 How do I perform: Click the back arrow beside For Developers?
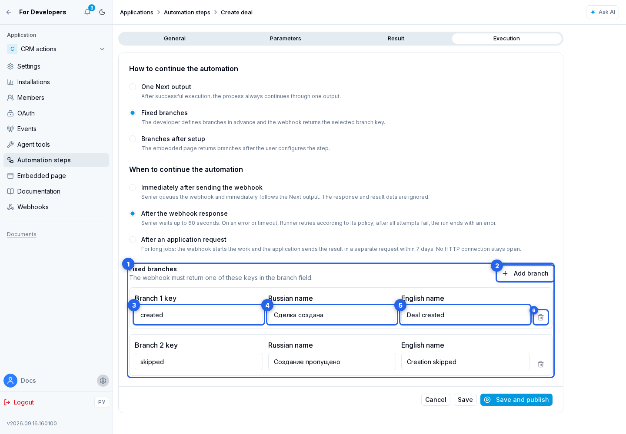click(x=9, y=12)
